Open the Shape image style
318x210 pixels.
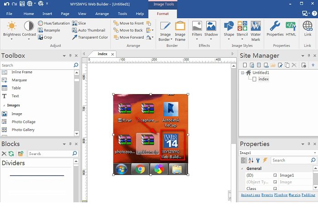[229, 30]
